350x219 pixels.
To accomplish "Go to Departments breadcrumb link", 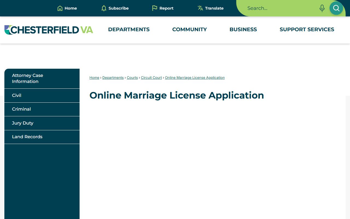I will 113,78.
